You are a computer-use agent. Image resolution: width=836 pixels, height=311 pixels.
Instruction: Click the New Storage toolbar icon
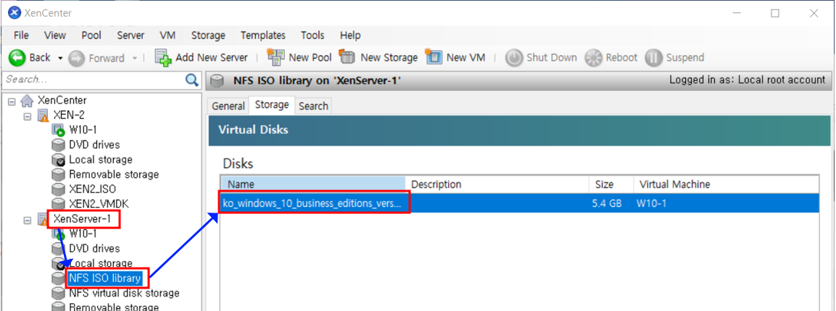click(x=347, y=56)
